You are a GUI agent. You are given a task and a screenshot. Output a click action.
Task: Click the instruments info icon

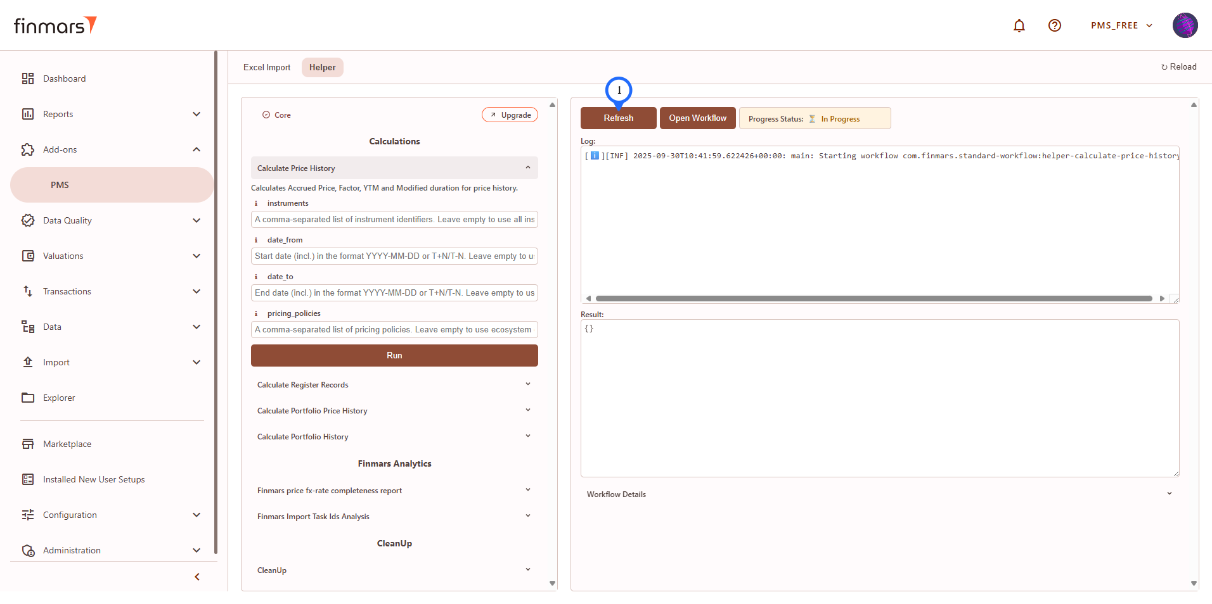(256, 203)
